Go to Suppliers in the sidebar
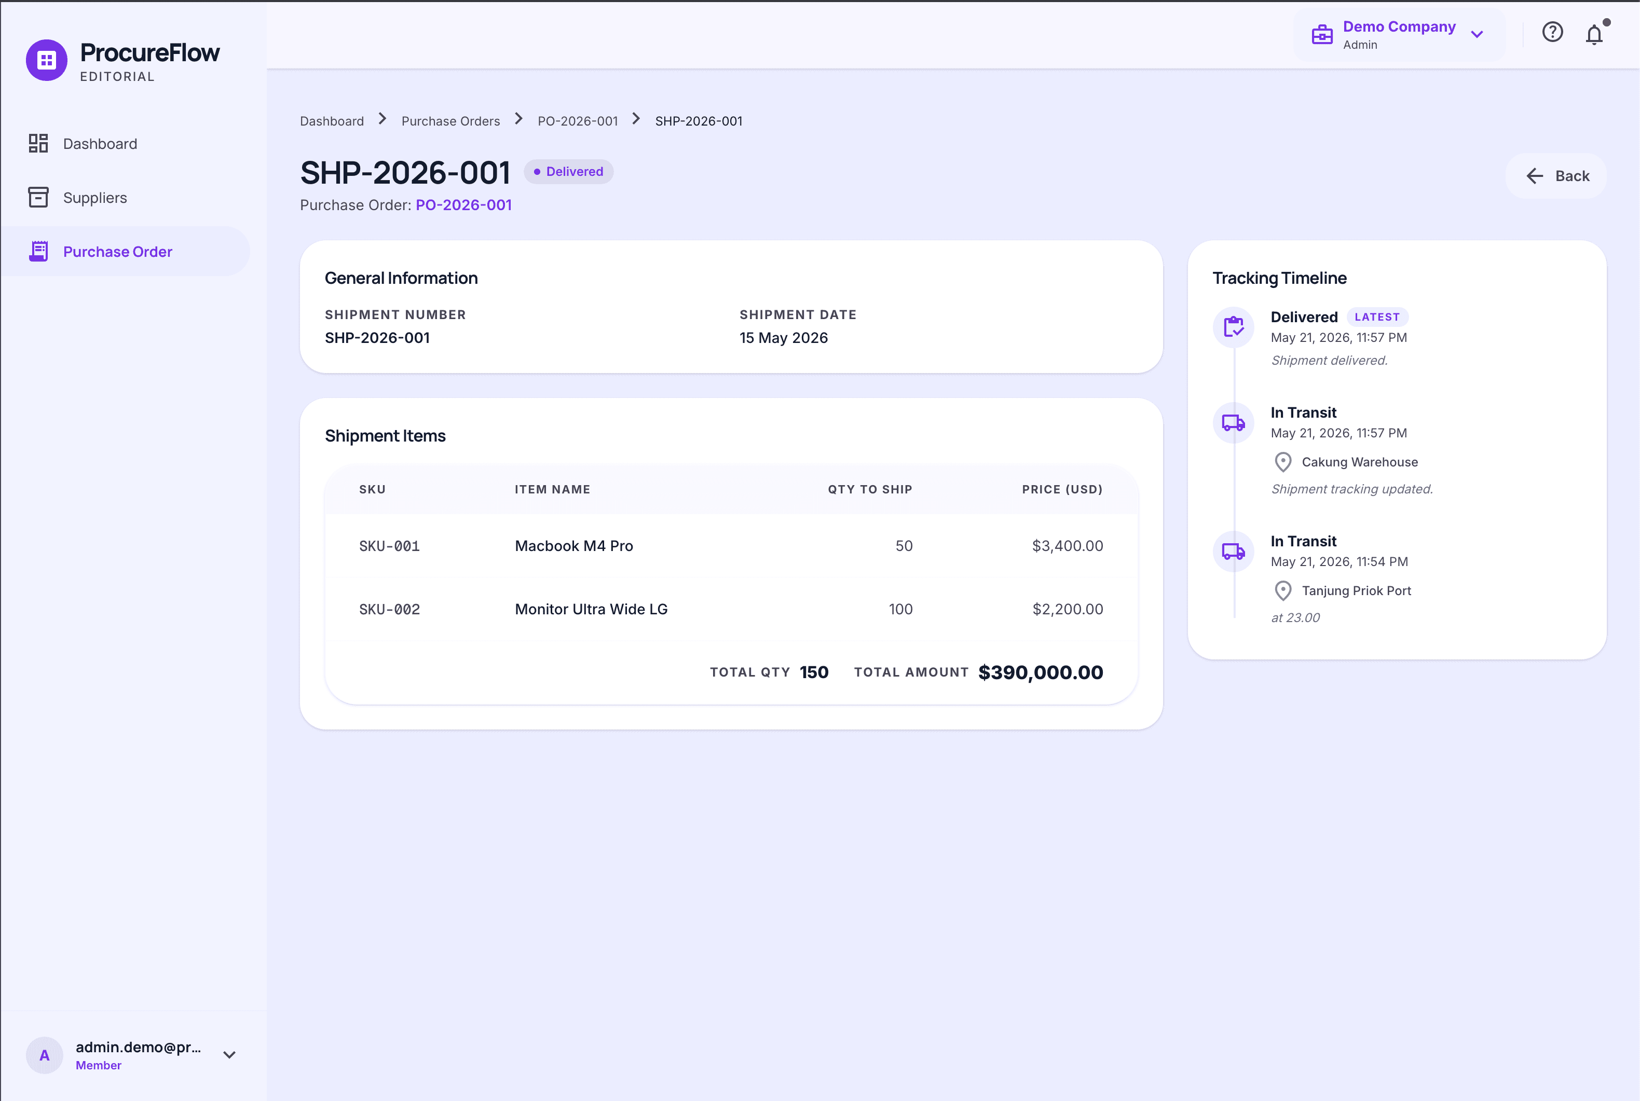The width and height of the screenshot is (1640, 1101). [x=125, y=198]
